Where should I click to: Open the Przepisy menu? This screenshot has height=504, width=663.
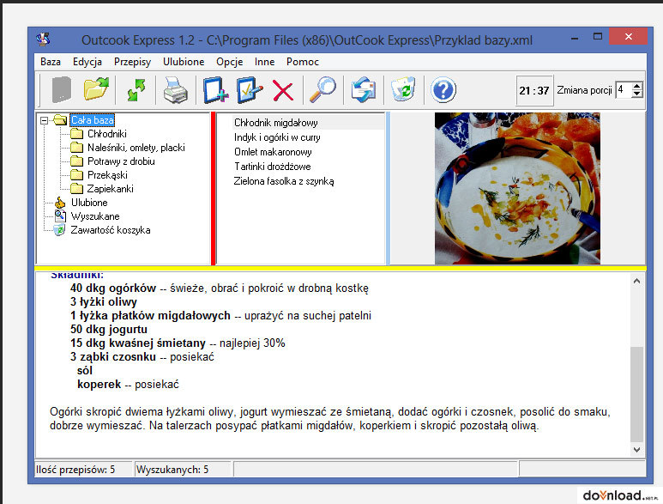(x=132, y=62)
